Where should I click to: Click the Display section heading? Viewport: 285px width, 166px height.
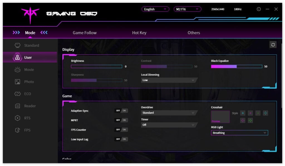pyautogui.click(x=68, y=50)
